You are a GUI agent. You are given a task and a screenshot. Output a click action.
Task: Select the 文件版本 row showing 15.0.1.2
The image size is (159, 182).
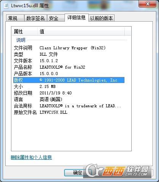[69, 61]
